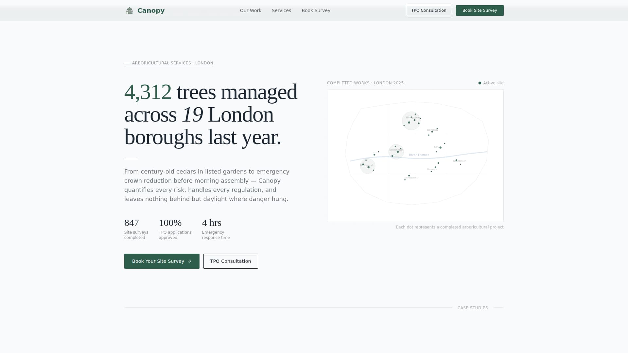Click the Dulwich label on the map
Screen dimensions: 628x353
[x=432, y=169]
